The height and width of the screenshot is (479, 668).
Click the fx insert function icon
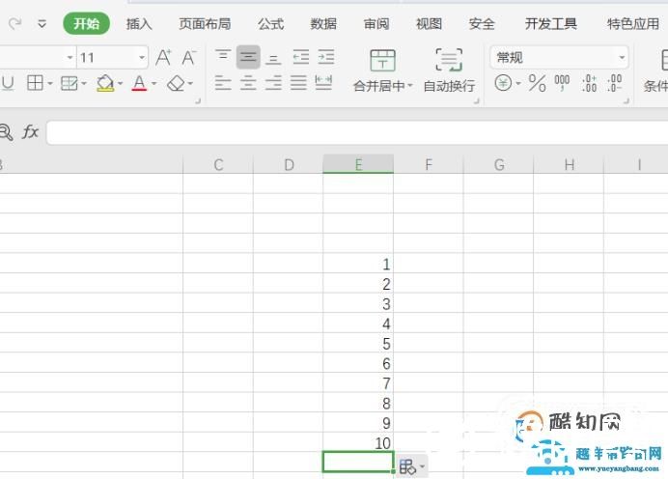pos(30,131)
